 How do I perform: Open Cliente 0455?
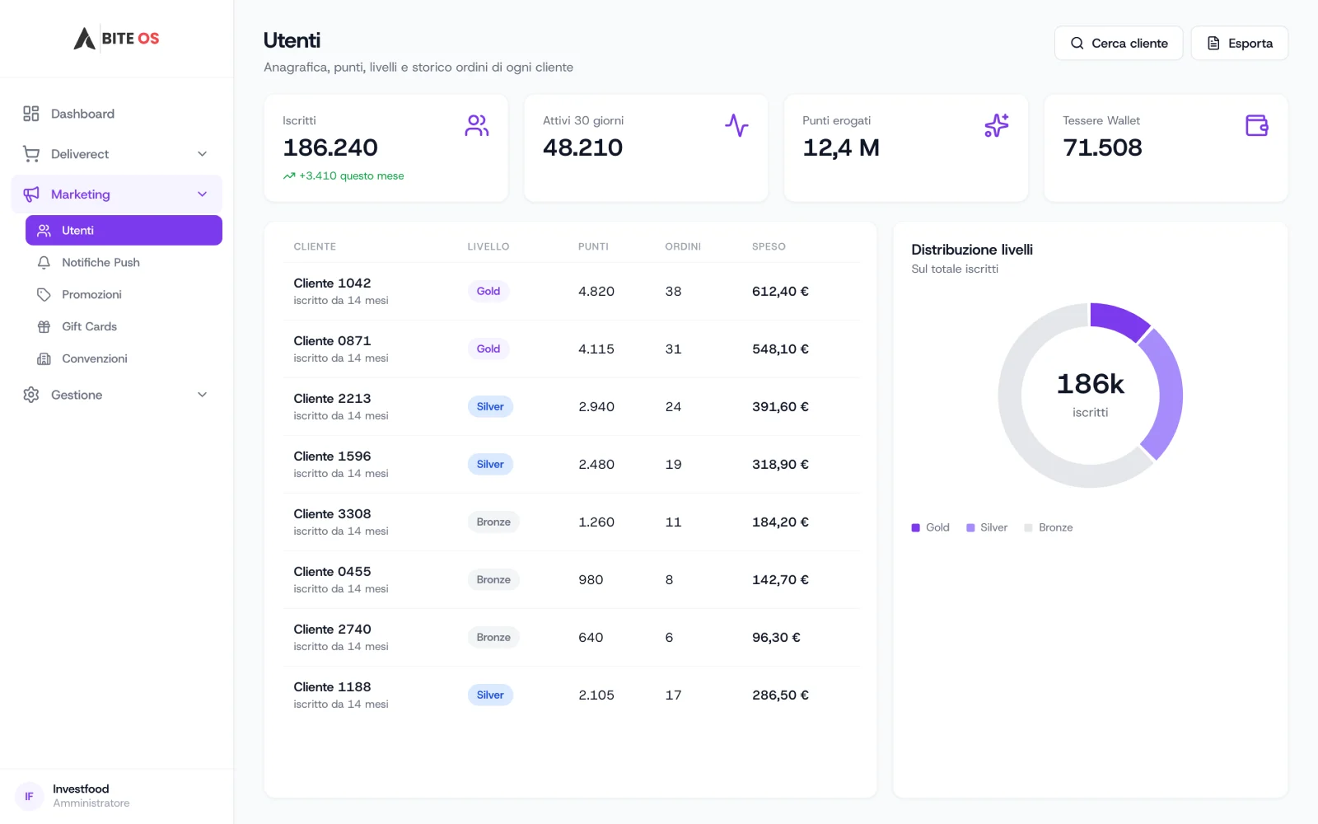(x=570, y=580)
